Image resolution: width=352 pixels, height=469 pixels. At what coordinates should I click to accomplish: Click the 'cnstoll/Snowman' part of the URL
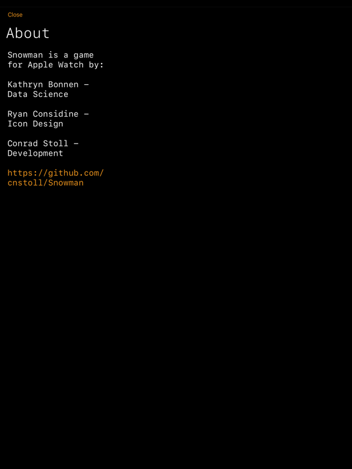45,183
